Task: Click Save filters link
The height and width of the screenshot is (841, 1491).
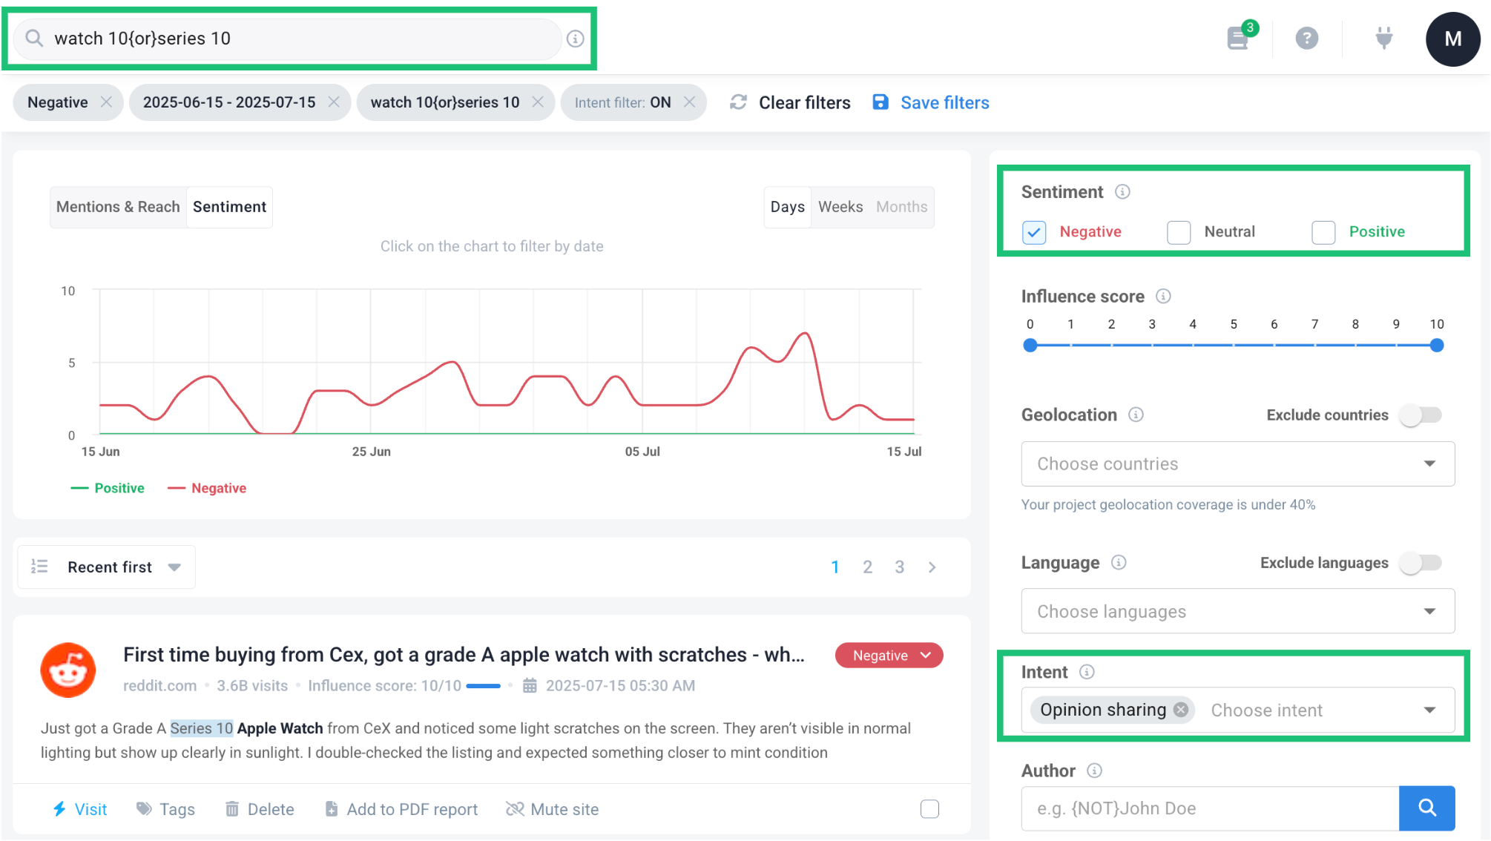Action: 944,102
